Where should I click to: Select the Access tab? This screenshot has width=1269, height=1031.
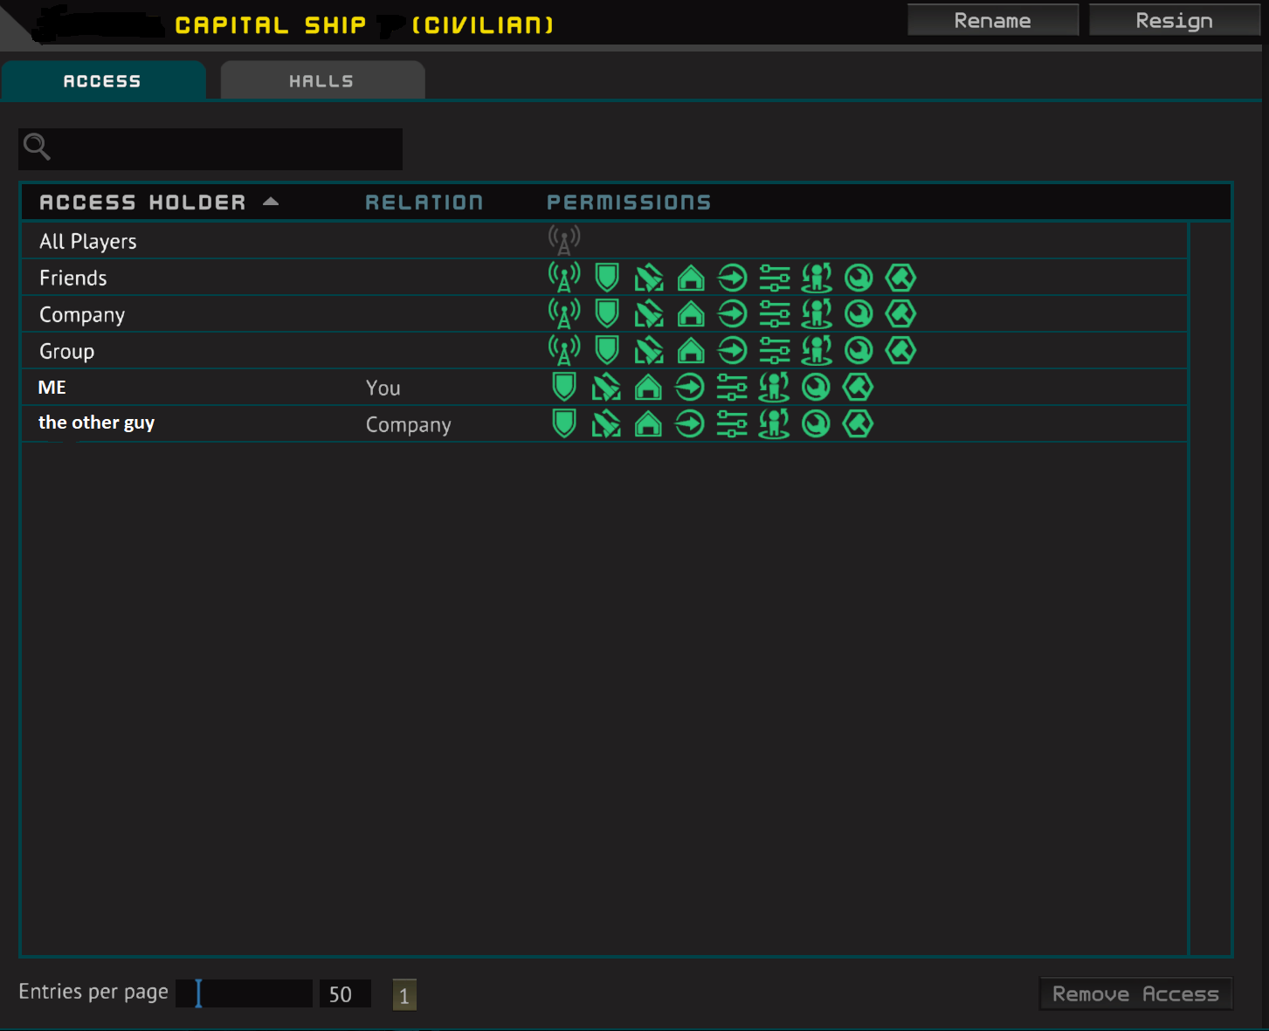(103, 80)
